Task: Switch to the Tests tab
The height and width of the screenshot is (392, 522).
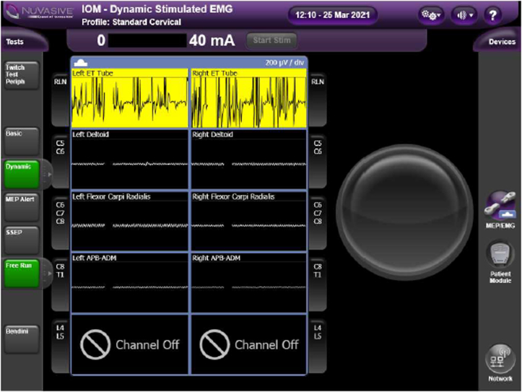Action: pyautogui.click(x=16, y=42)
